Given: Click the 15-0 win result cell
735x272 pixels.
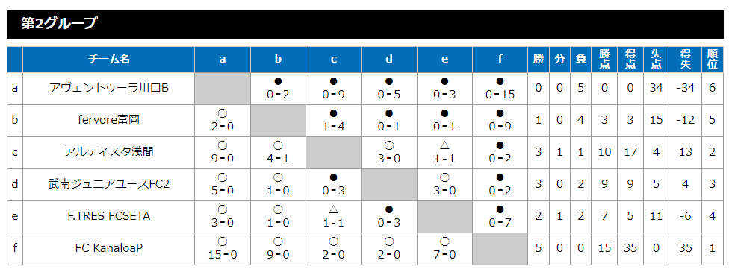Looking at the screenshot, I should [223, 248].
